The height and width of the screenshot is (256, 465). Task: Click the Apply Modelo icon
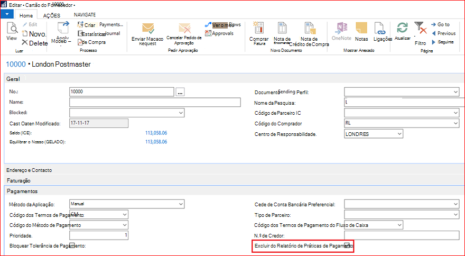[62, 28]
